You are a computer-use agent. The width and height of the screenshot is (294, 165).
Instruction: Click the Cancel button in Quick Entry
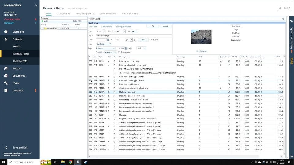[x=166, y=26]
